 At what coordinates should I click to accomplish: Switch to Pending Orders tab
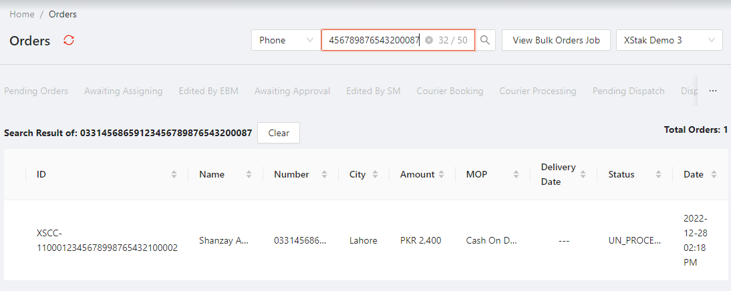36,91
